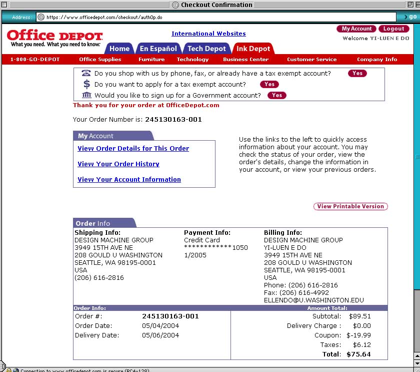Open the Office Supplies menu

(100, 59)
